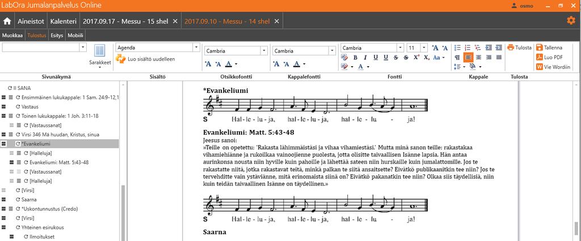The width and height of the screenshot is (581, 241).
Task: Switch to 2017.09.17 Messu tab
Action: click(x=125, y=21)
